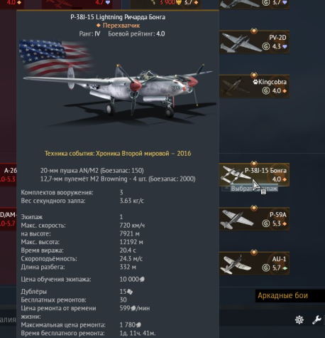Click the golden eagle icon on the Kingcobra card
This screenshot has height=338, width=325.
[x=266, y=90]
